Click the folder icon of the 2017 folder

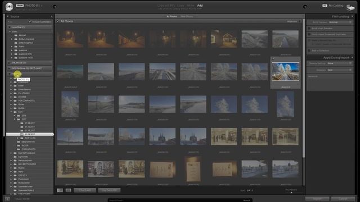(x=19, y=120)
